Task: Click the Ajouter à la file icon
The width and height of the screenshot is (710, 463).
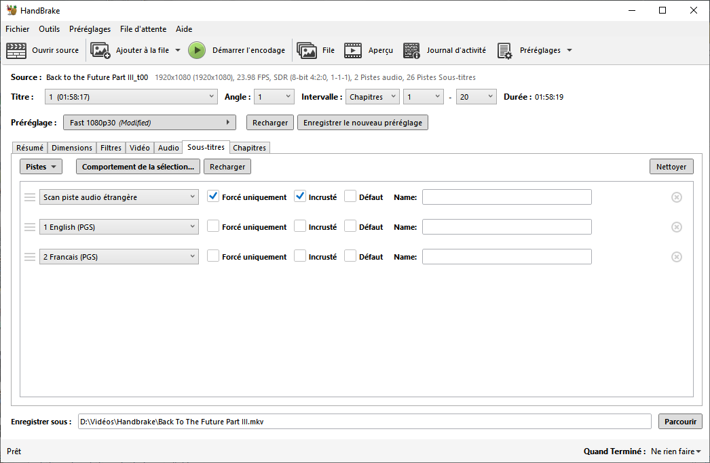Action: pos(100,51)
